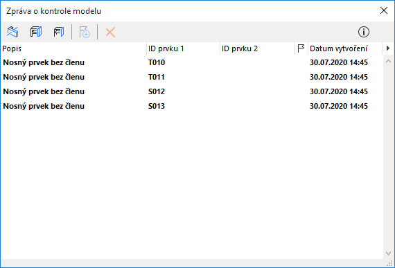Close the Zpráva o kontrole modelu window
The height and width of the screenshot is (268, 395).
384,10
